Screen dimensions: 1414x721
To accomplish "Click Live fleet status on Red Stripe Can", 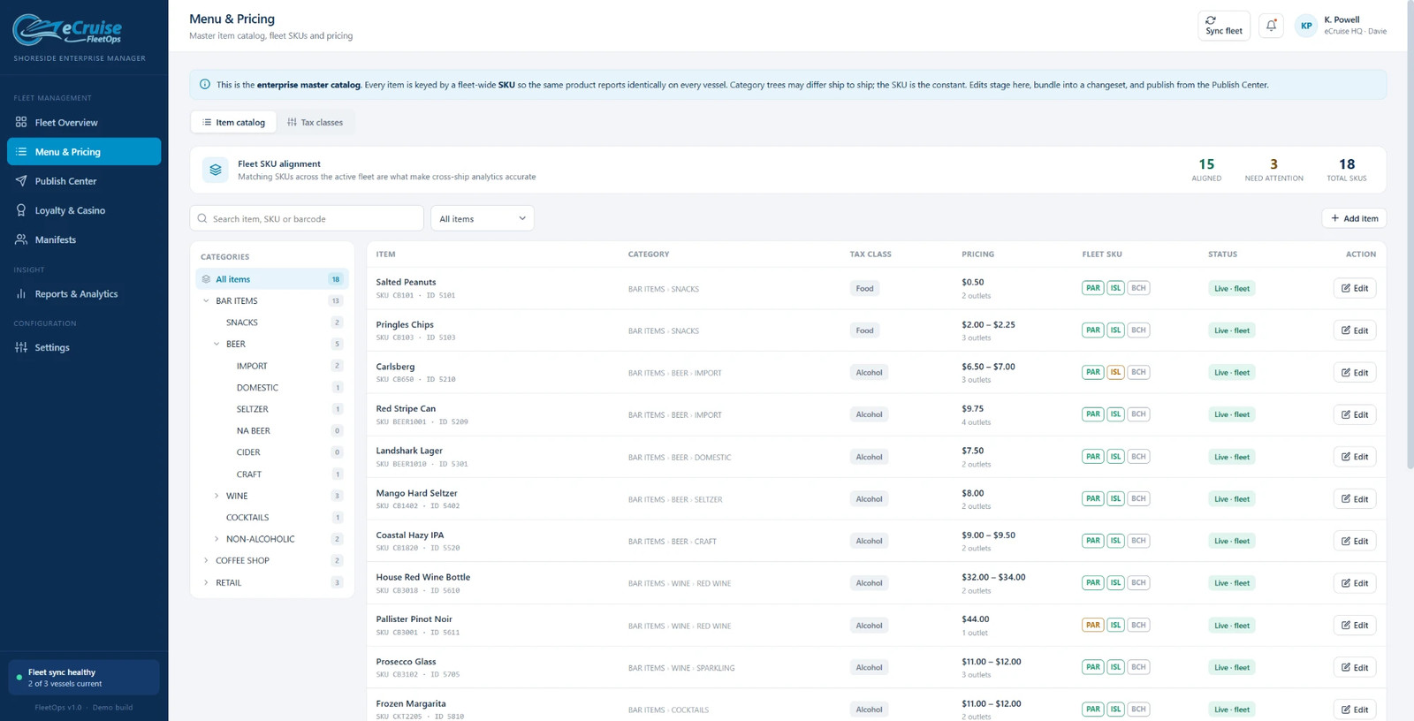I will (1232, 414).
